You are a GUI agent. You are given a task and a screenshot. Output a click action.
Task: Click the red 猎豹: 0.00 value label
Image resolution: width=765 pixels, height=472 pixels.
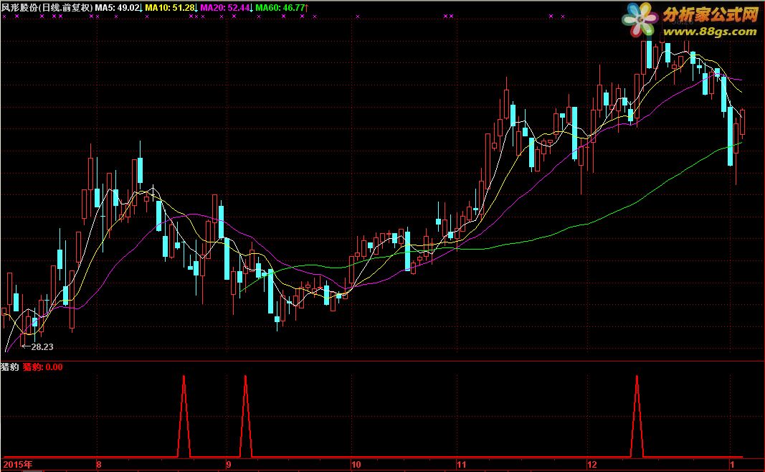pos(43,367)
